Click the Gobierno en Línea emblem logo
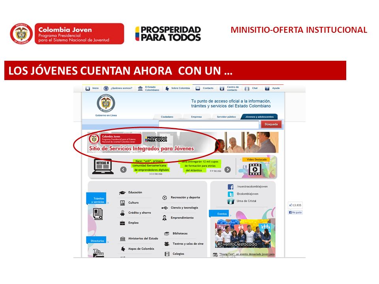Screen dimensions: 379x284 click(106, 103)
